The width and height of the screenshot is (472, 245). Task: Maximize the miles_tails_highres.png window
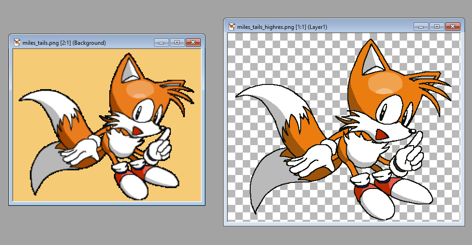(437, 27)
